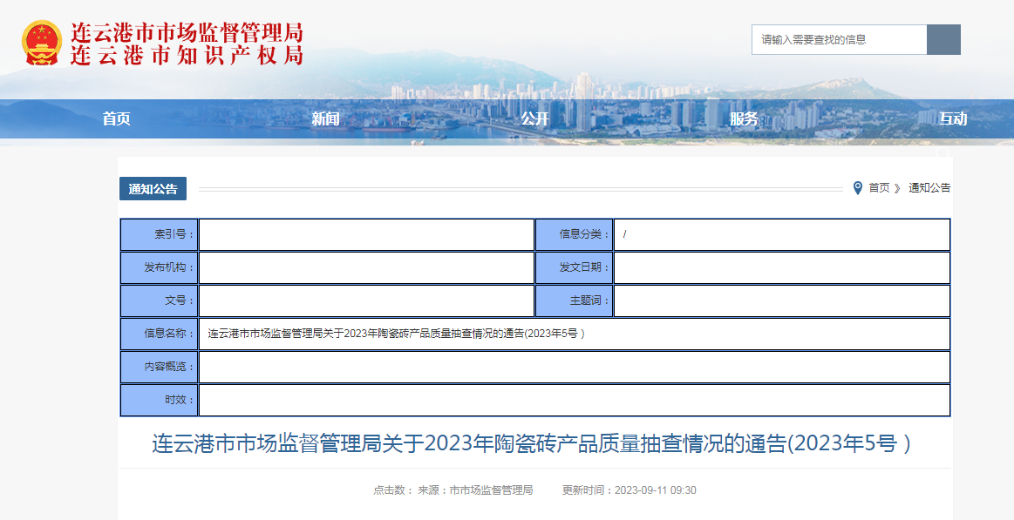The height and width of the screenshot is (520, 1014).
Task: Select the 公开 navigation tab
Action: click(534, 119)
